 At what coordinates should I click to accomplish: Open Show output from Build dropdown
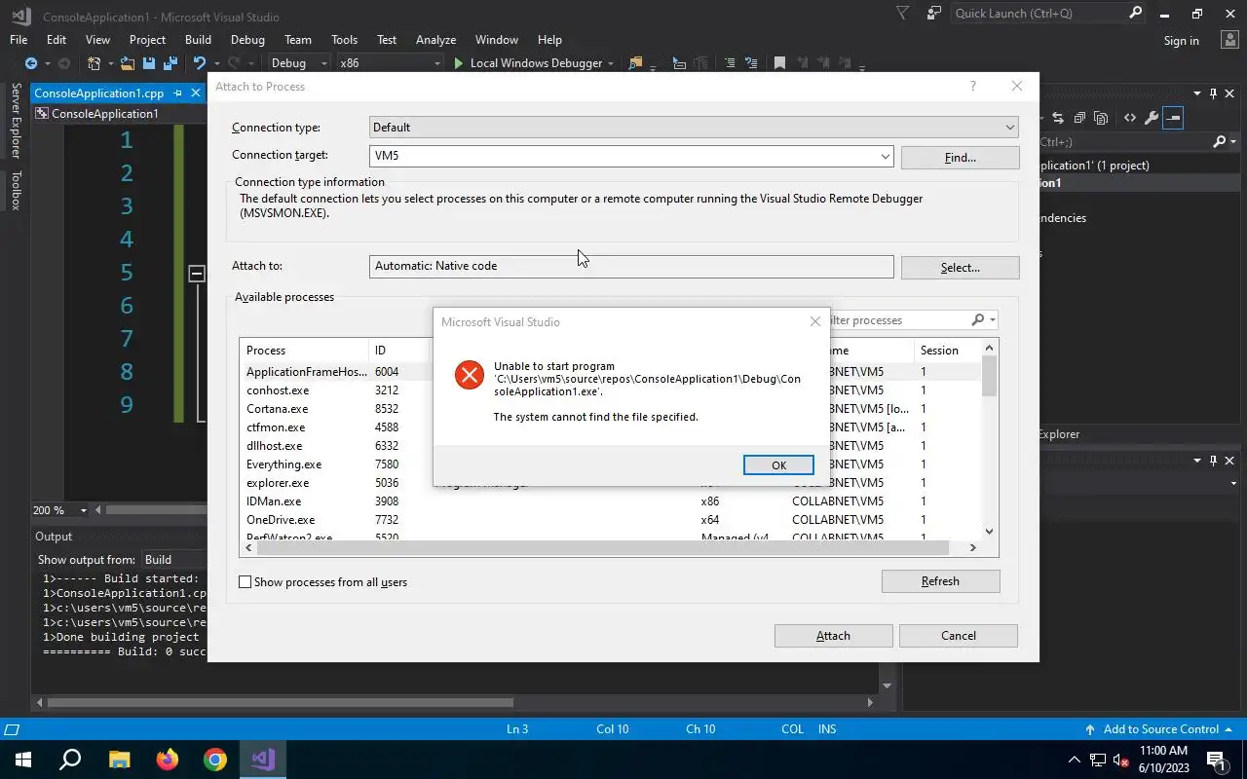click(175, 560)
